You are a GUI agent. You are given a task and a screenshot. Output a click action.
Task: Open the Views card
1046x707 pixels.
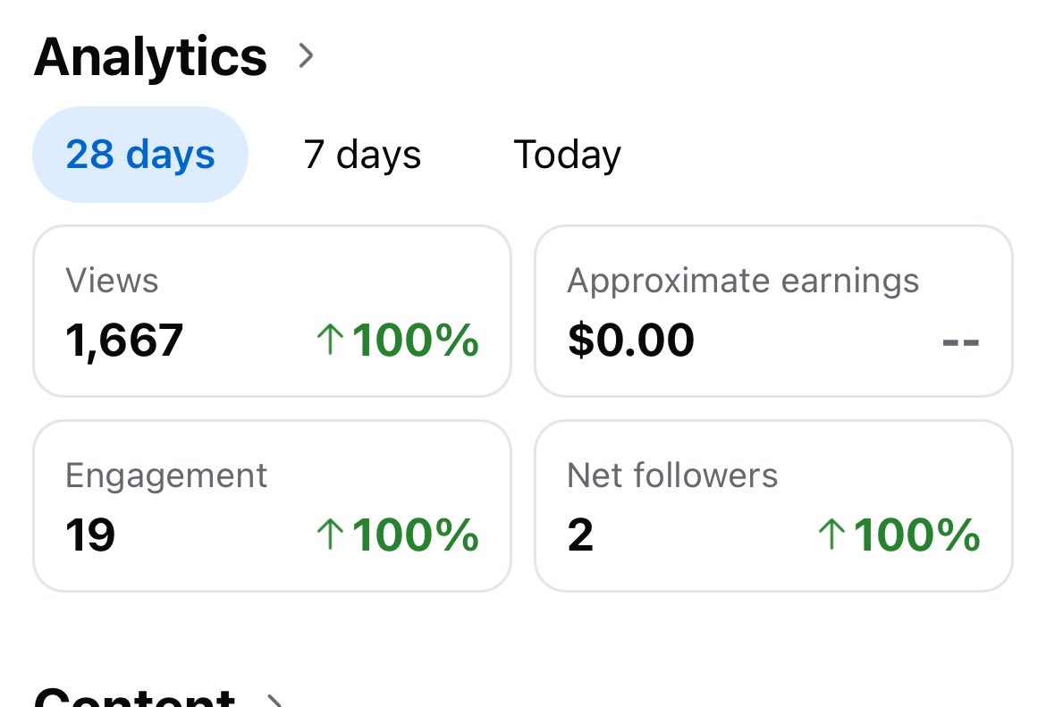point(272,311)
